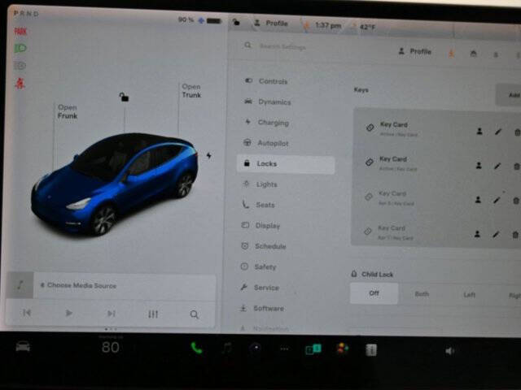This screenshot has height=390, width=521.
Task: Link profile to third Key Card
Action: click(478, 200)
